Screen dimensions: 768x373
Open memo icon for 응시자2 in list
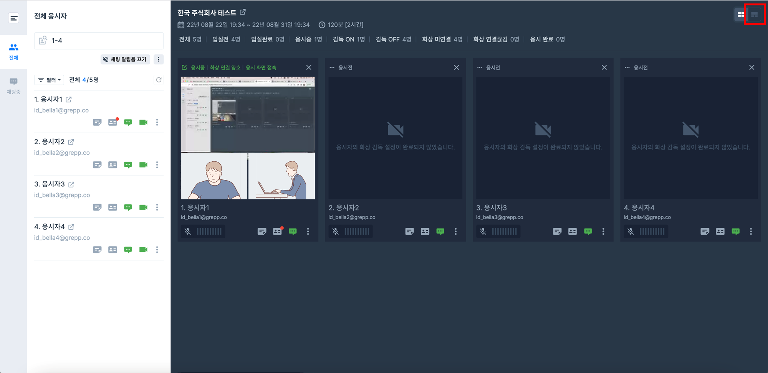pos(97,165)
